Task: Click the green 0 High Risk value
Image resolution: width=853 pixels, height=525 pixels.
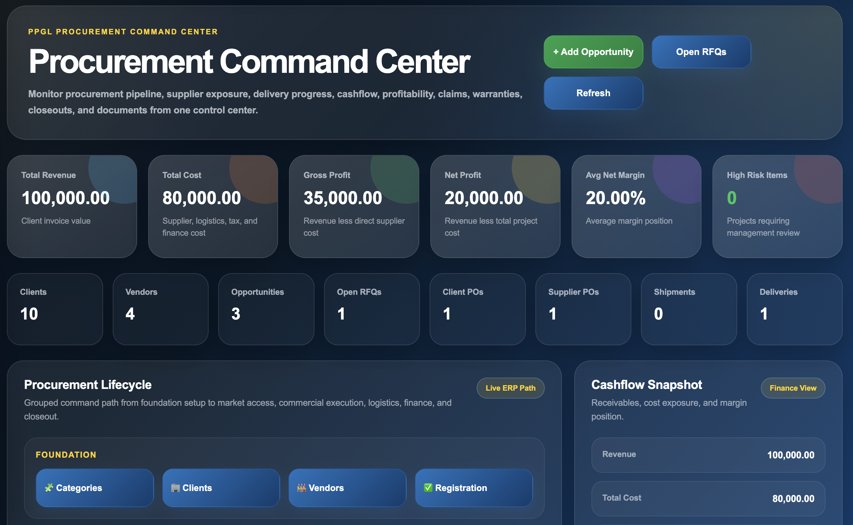Action: click(x=732, y=198)
